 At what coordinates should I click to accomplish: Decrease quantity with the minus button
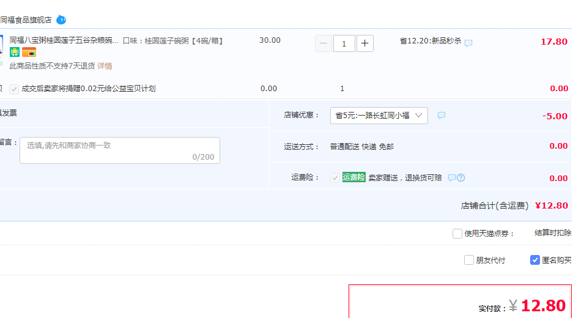point(323,43)
